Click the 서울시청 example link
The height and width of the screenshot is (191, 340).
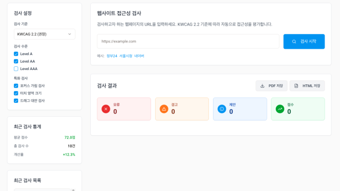pos(126,56)
